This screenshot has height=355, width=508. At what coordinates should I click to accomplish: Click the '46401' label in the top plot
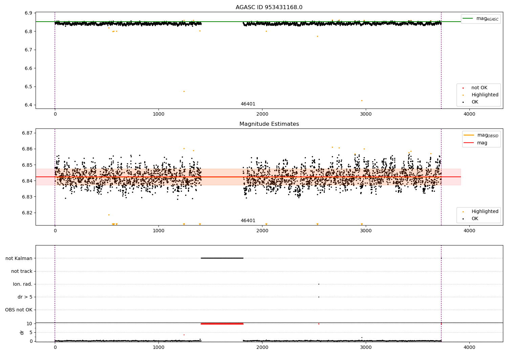248,104
